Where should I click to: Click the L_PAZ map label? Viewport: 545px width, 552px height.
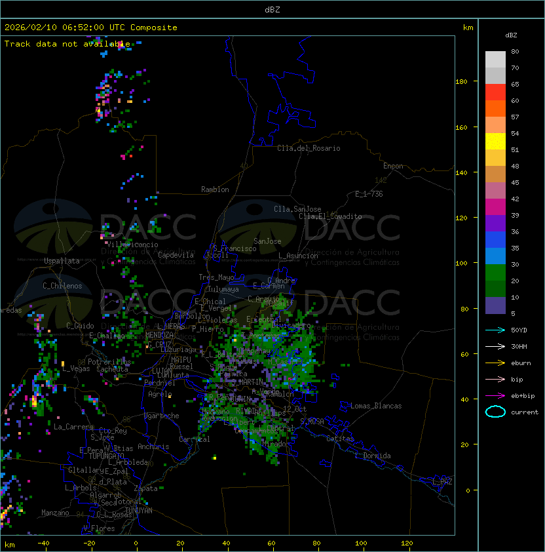[x=442, y=482]
